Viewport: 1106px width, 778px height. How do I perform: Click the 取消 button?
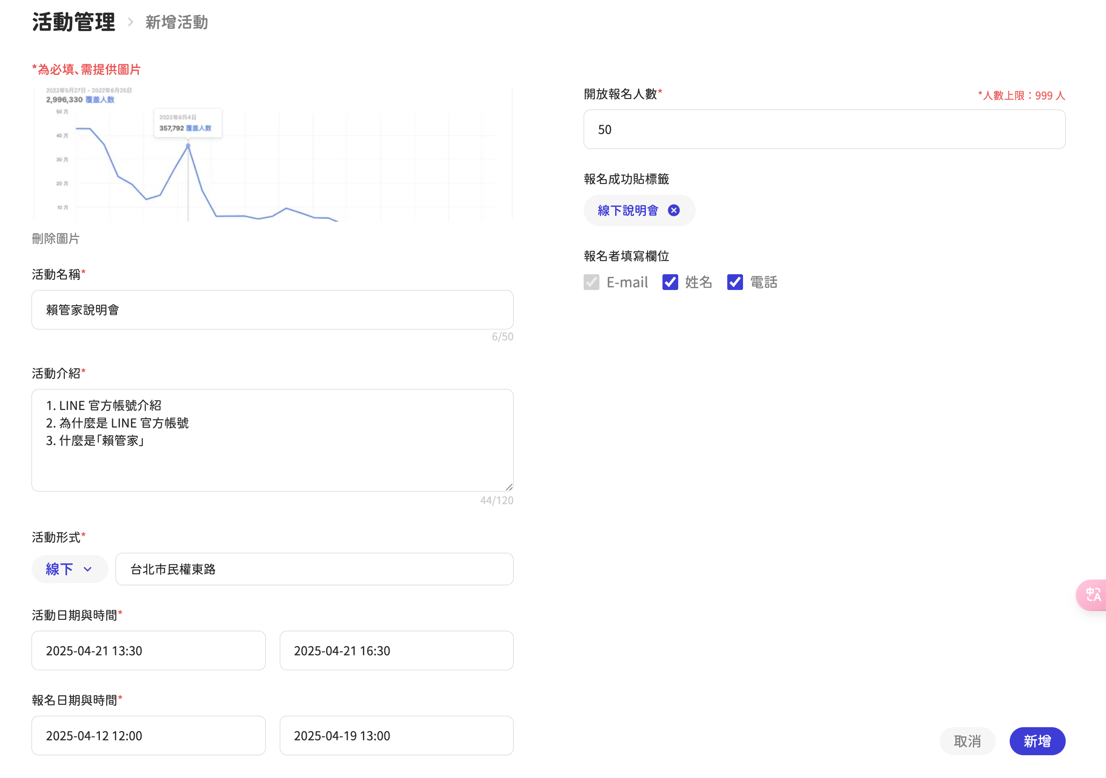[x=967, y=741]
